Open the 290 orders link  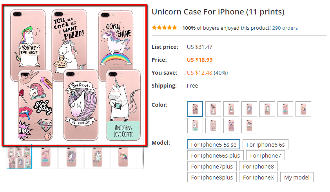pyautogui.click(x=285, y=28)
